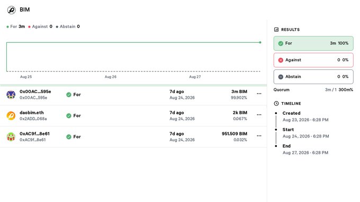The height and width of the screenshot is (202, 360).
Task: Click the gray minus icon in Abstain result
Action: click(x=281, y=77)
